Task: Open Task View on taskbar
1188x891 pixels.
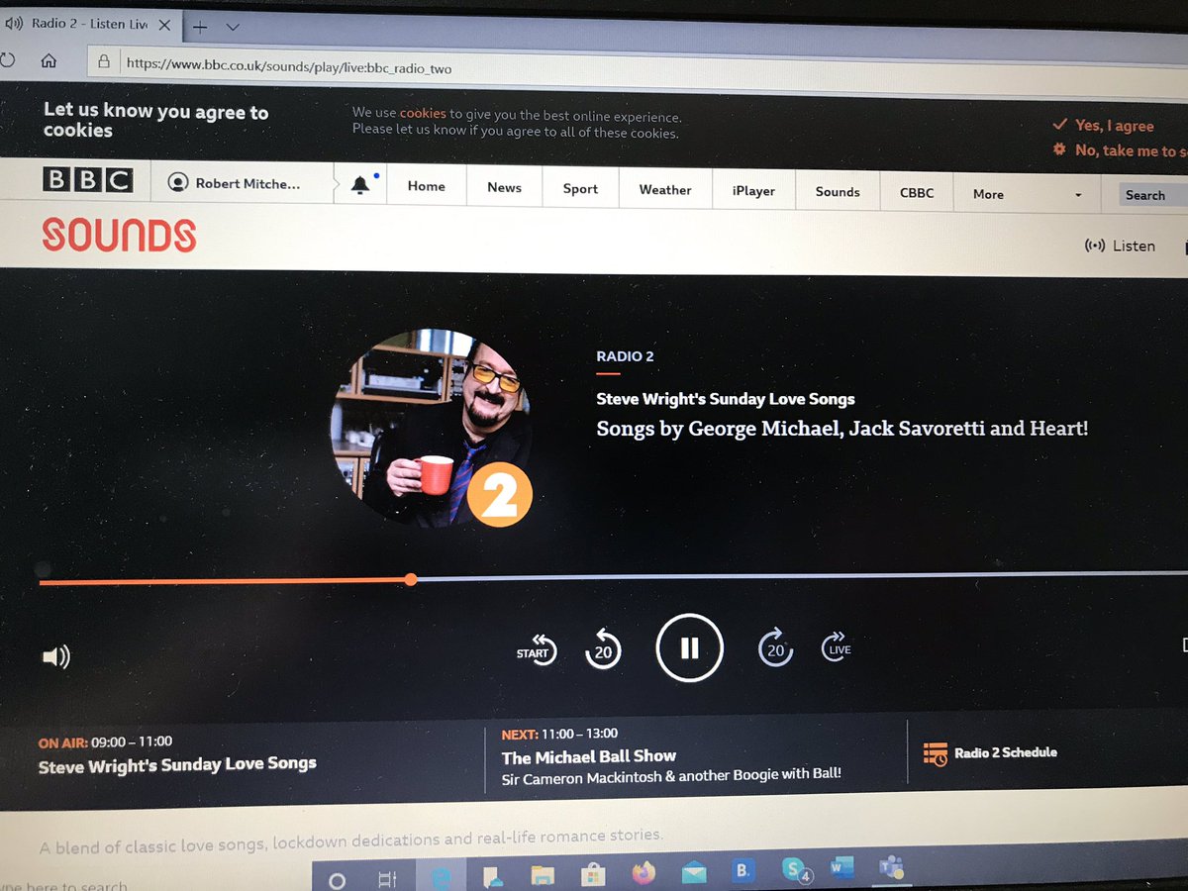Action: 387,878
